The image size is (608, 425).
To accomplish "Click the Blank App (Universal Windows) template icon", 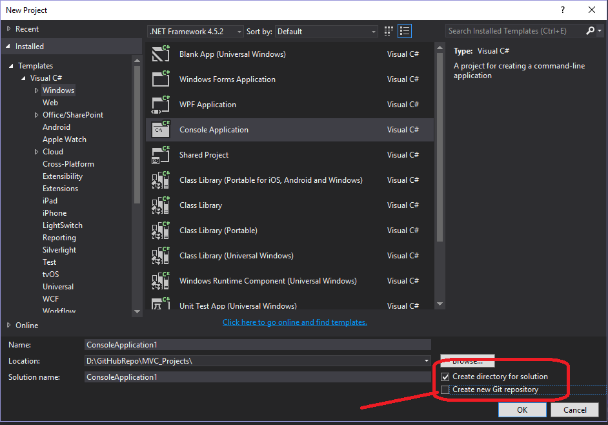I will (161, 54).
